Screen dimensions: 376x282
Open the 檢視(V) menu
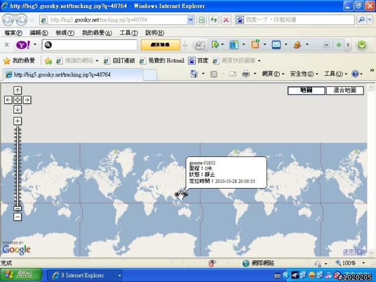click(65, 33)
